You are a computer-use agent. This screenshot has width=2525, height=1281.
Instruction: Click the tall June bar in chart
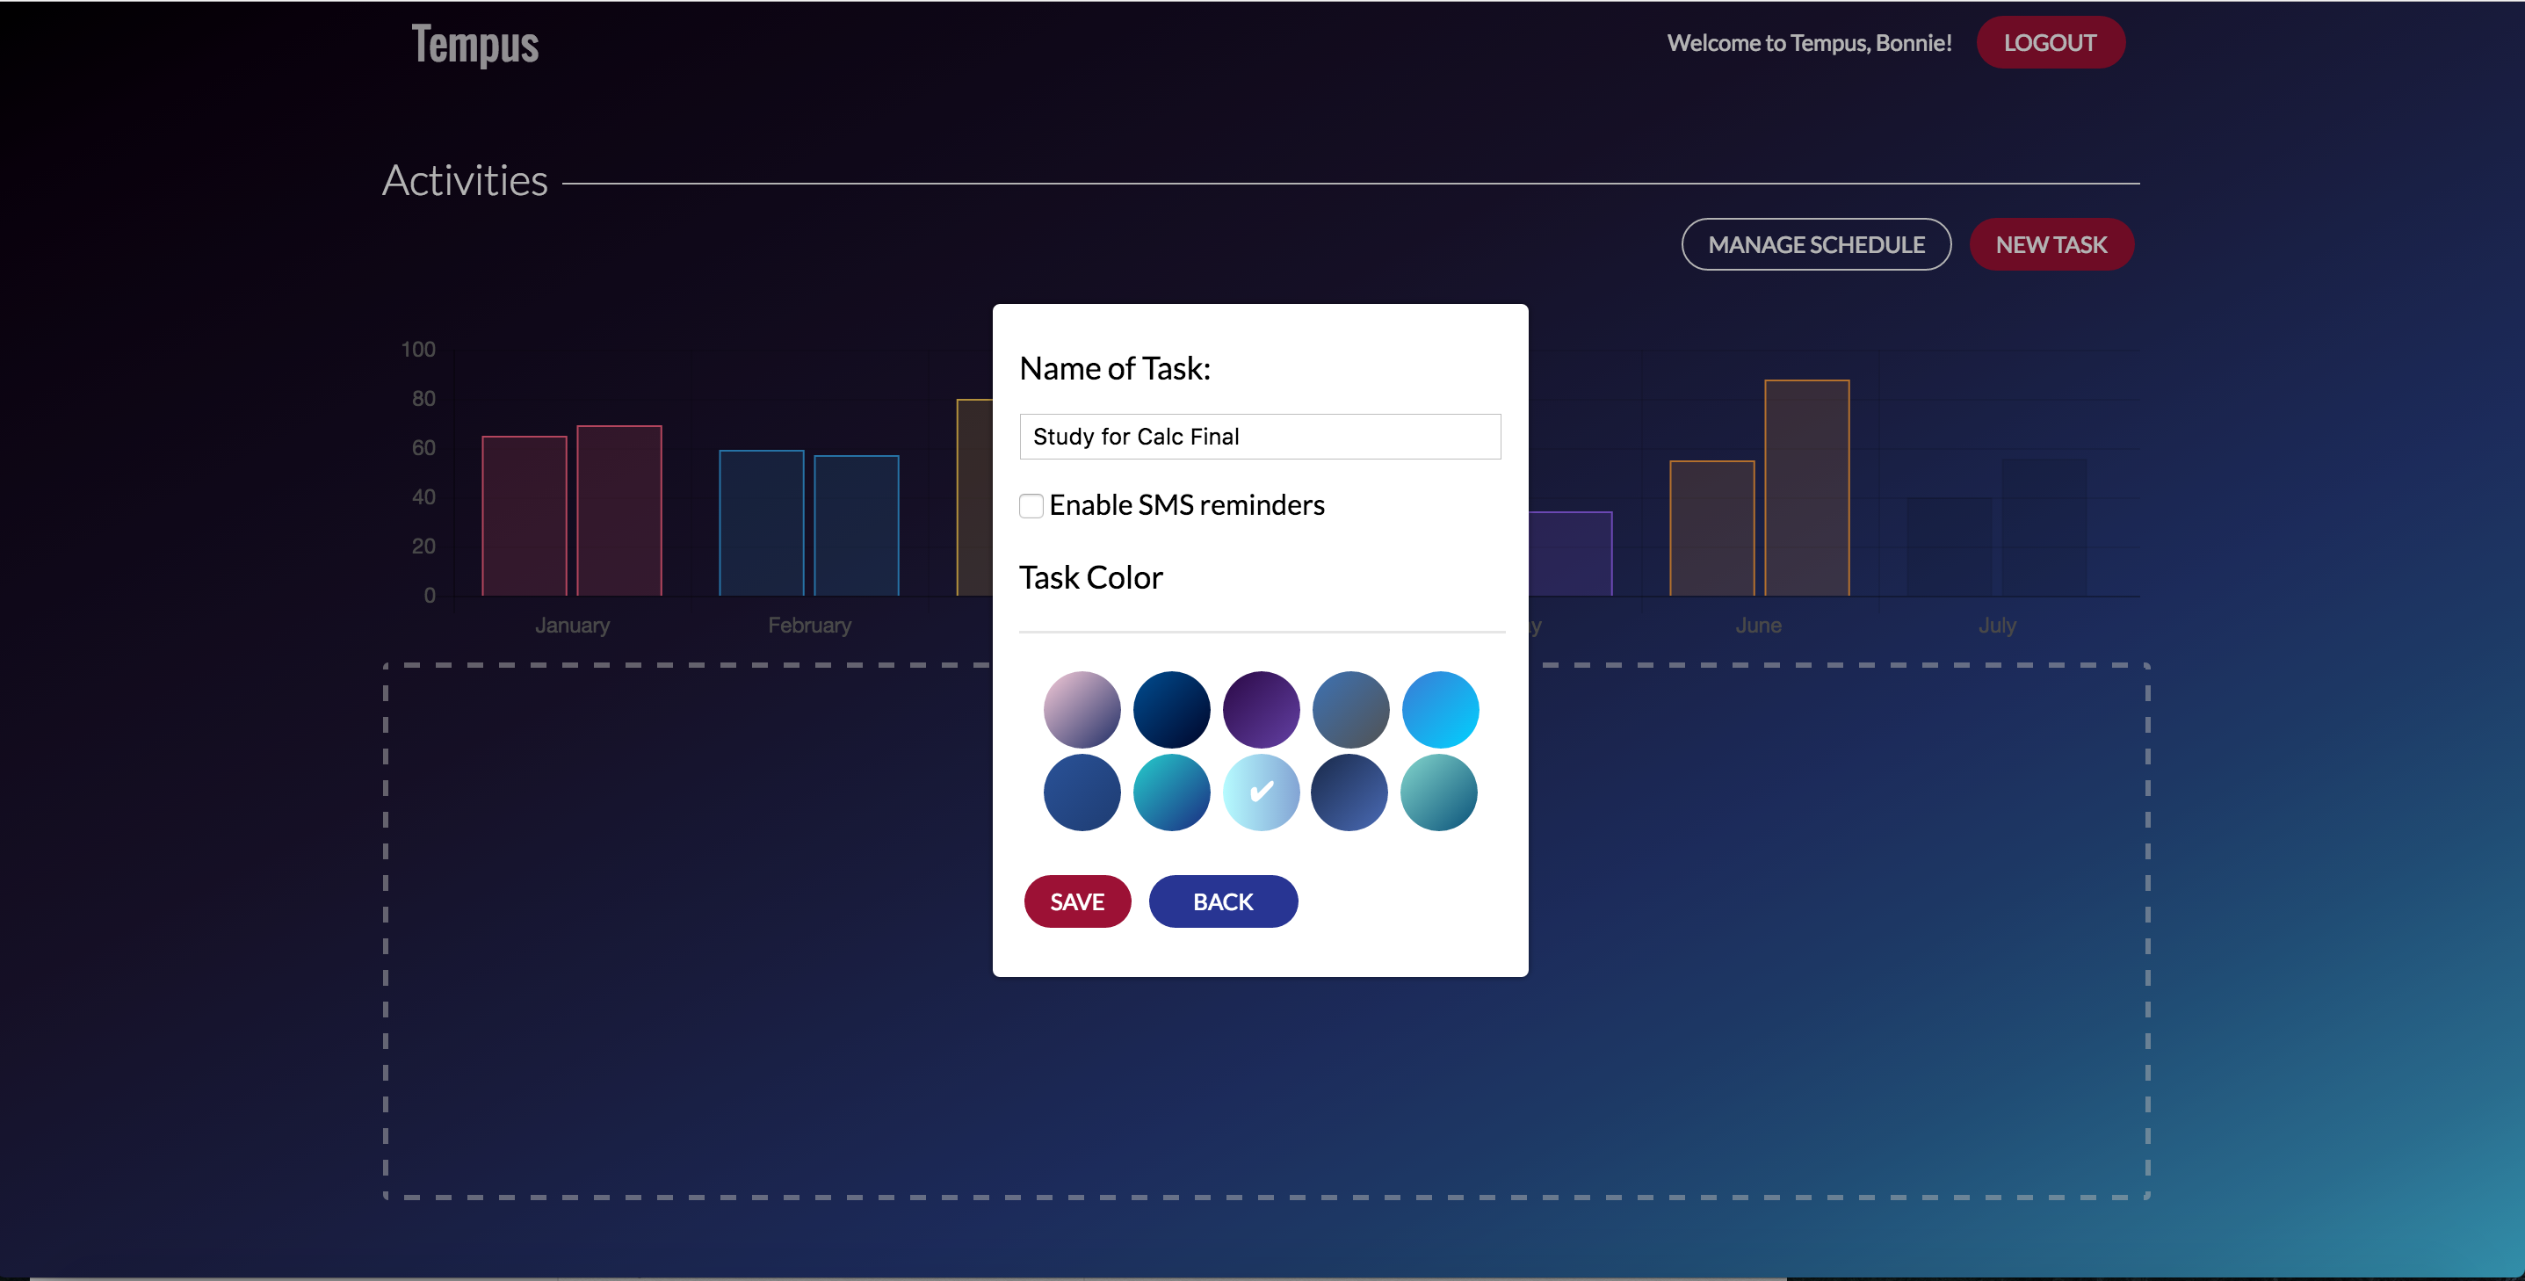(1805, 487)
